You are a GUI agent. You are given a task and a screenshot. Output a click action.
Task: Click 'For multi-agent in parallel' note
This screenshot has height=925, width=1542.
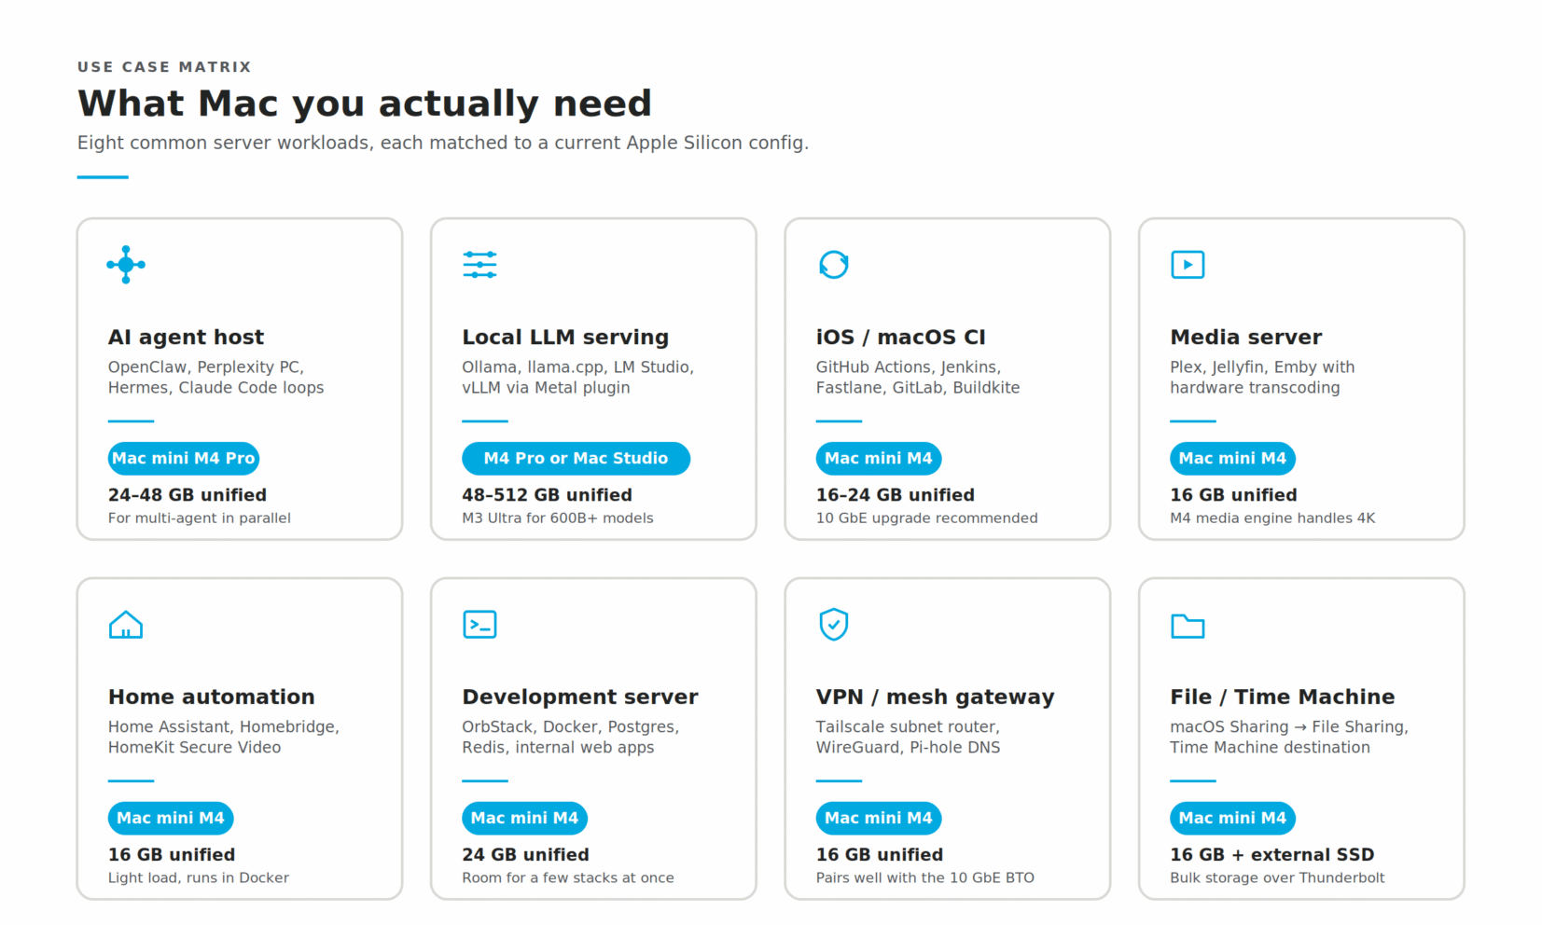point(200,518)
